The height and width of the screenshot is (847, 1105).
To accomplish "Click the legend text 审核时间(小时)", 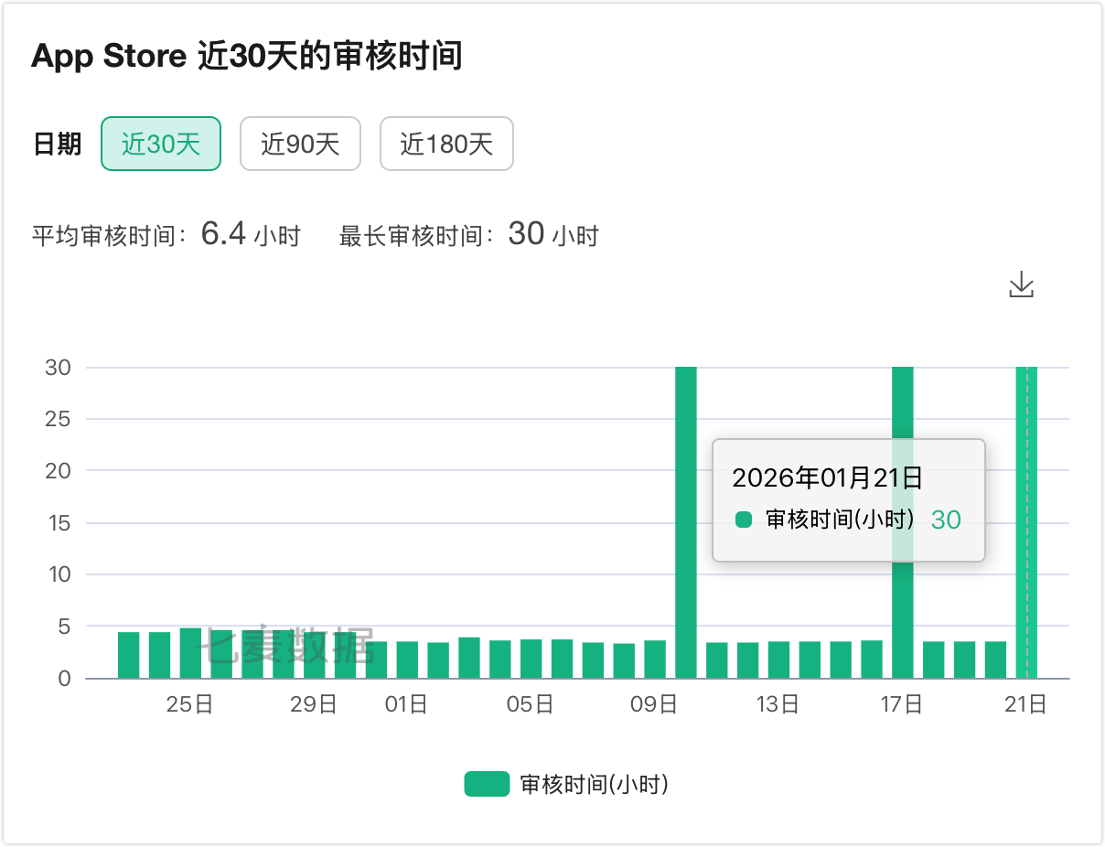I will [x=594, y=784].
